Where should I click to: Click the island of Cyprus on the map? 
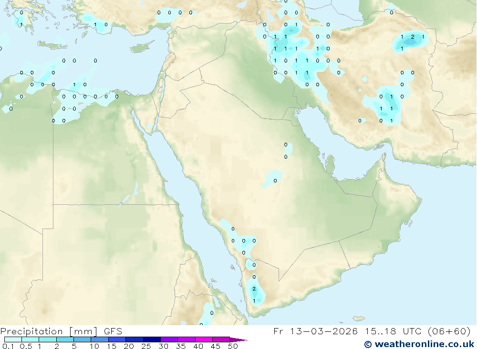click(x=142, y=48)
